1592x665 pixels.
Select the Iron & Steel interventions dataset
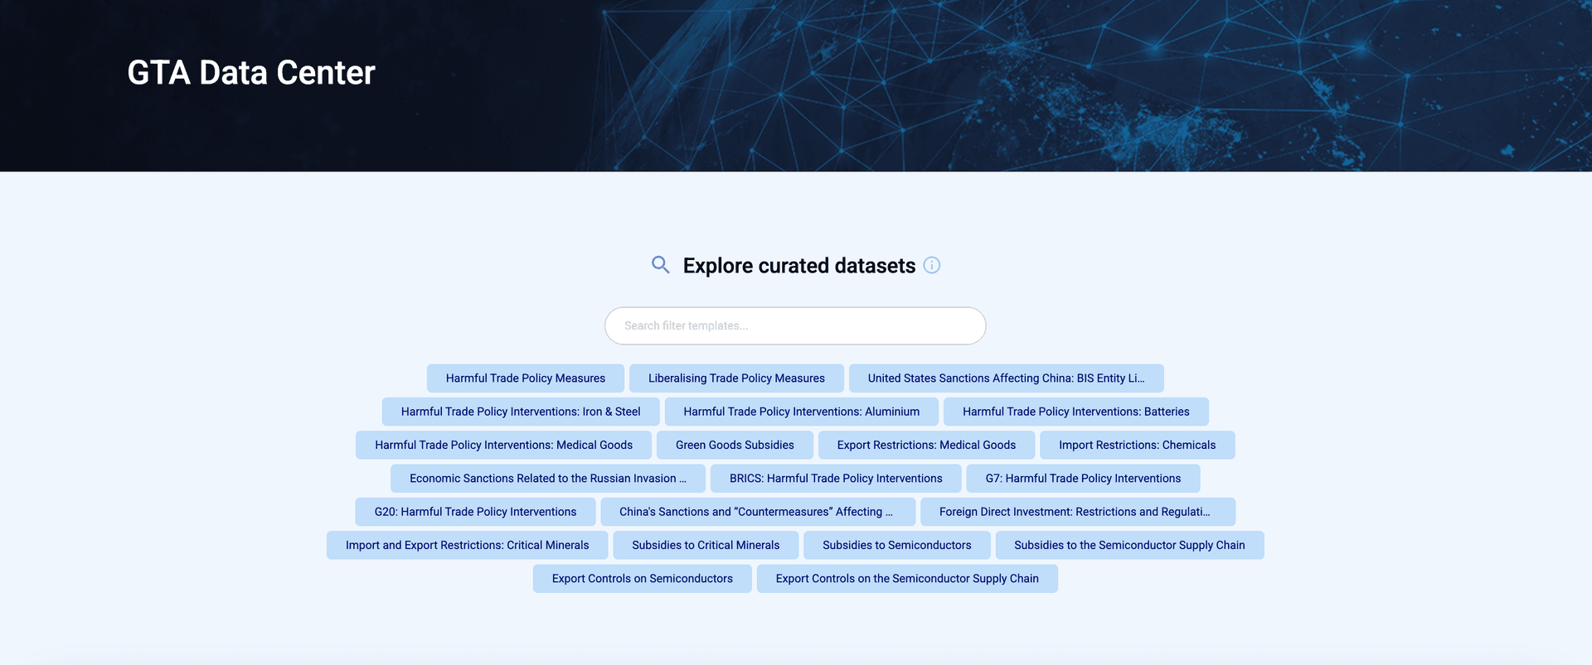click(521, 412)
